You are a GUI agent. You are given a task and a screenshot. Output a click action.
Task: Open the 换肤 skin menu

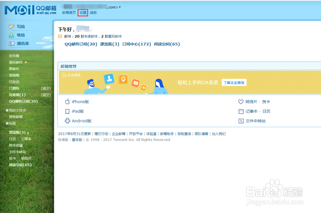93,12
